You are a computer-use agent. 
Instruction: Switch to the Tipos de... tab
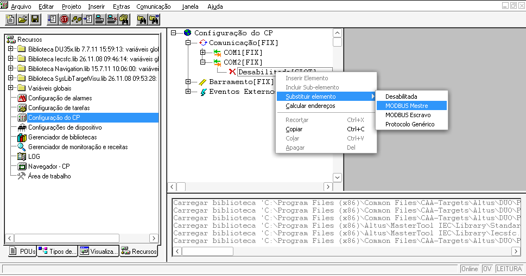(58, 251)
